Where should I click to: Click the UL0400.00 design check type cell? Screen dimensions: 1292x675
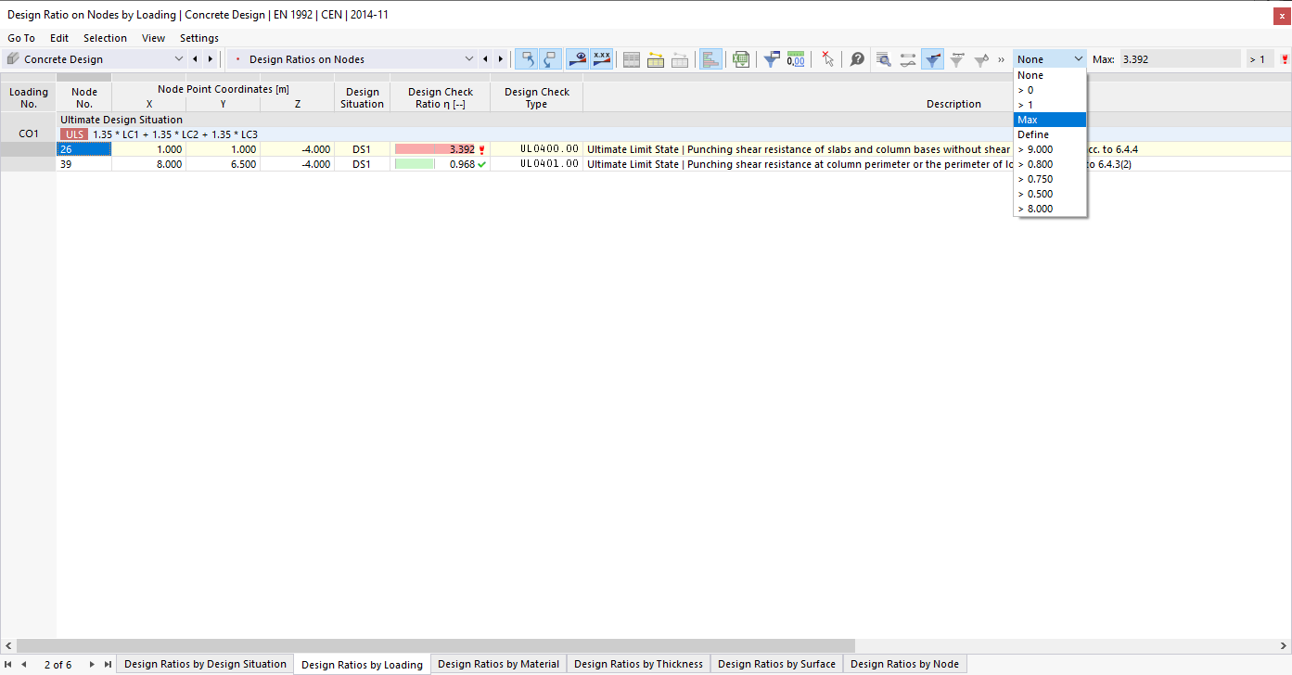pyautogui.click(x=536, y=149)
